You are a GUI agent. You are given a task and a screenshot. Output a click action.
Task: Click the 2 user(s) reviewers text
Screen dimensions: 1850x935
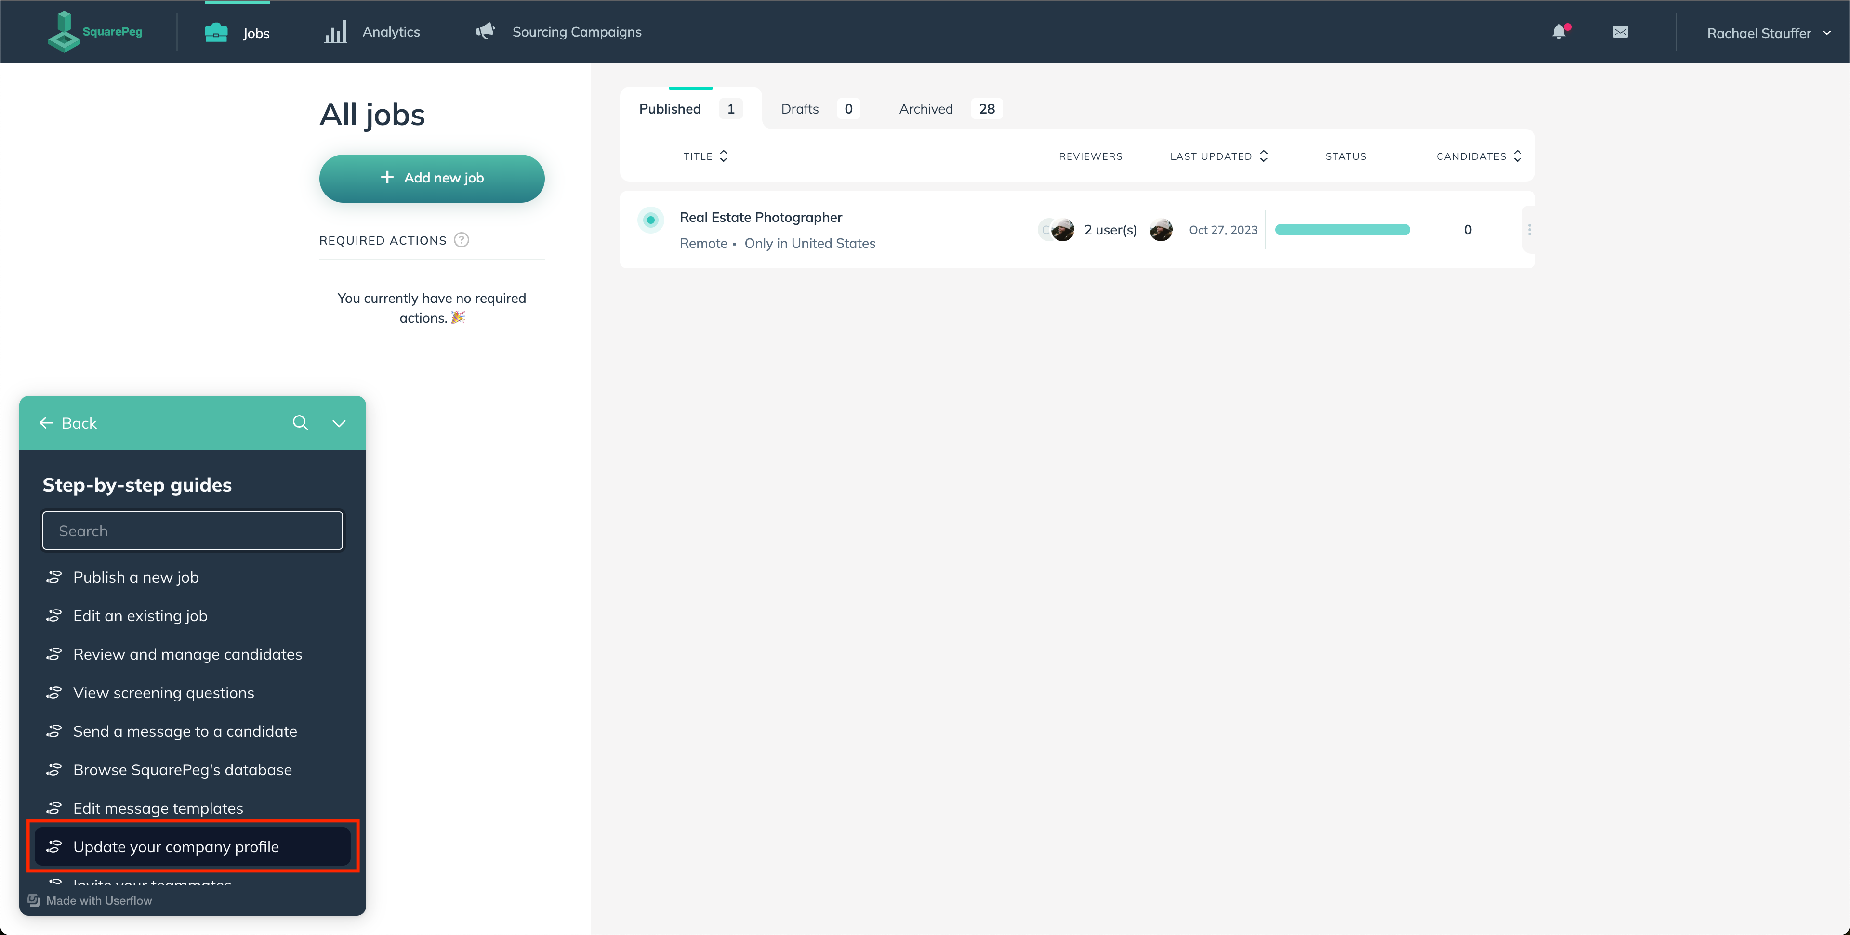[1110, 230]
